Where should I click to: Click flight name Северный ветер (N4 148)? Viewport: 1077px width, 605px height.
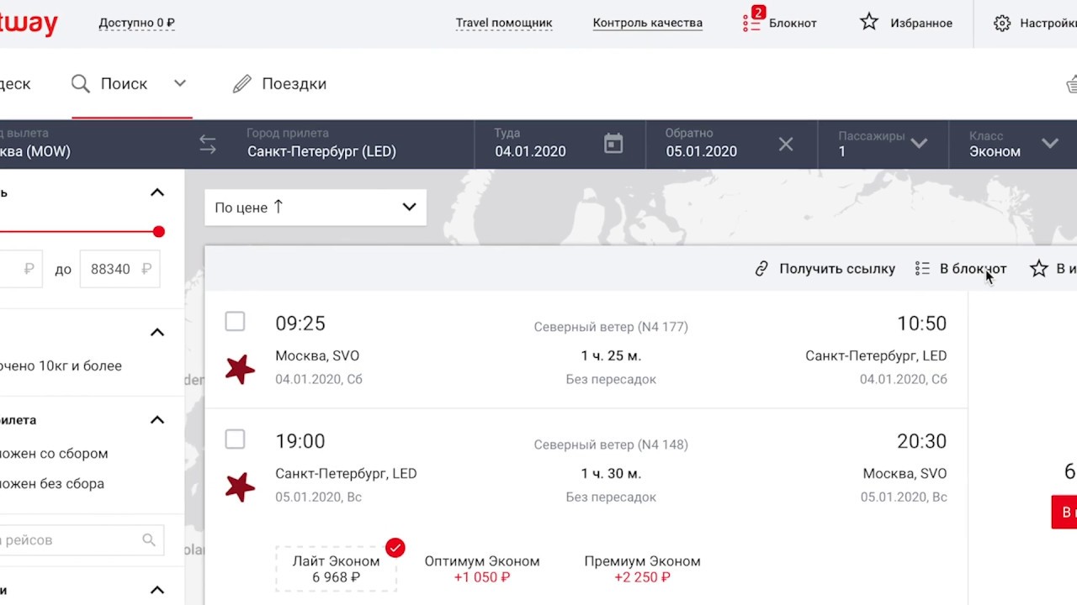(611, 445)
